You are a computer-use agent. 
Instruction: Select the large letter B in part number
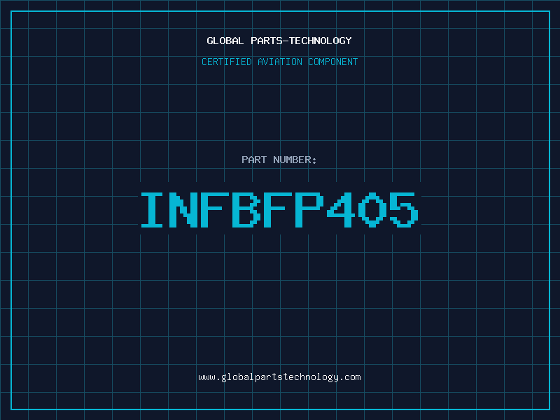coord(246,210)
